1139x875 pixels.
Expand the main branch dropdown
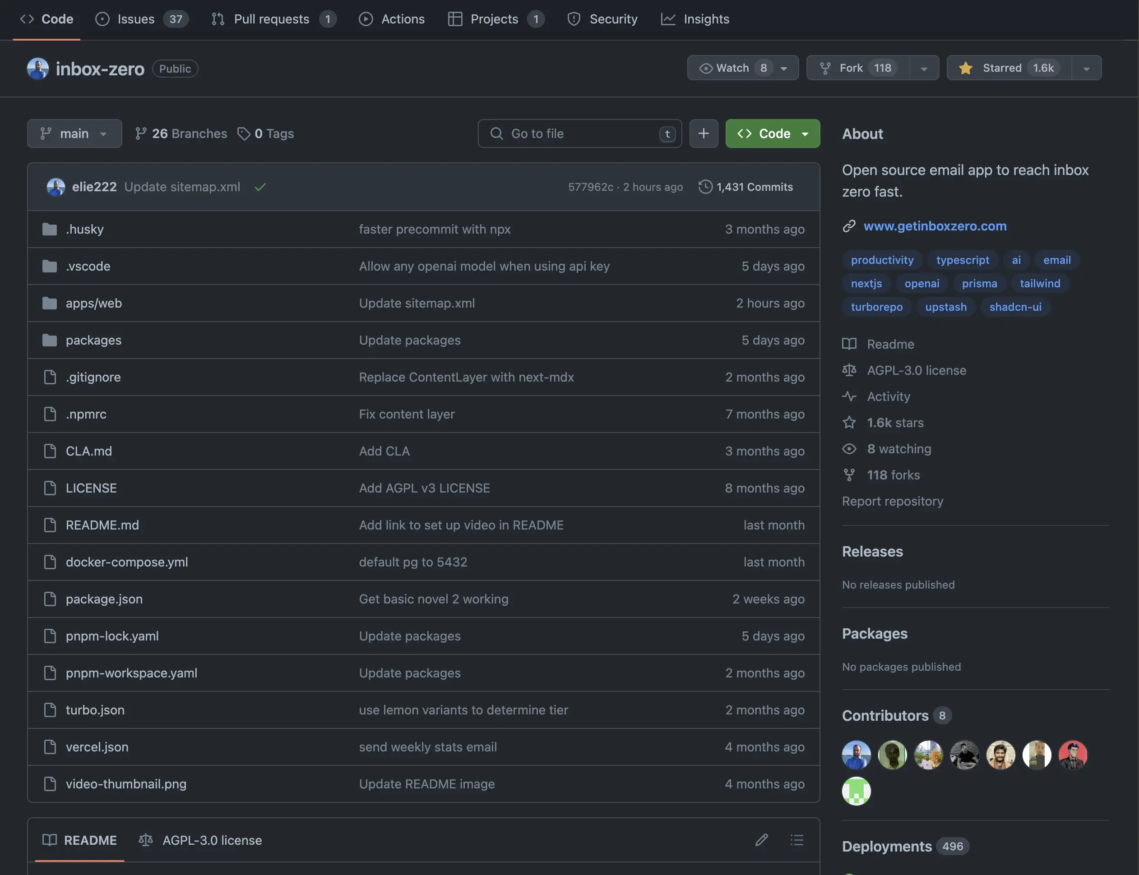point(74,134)
